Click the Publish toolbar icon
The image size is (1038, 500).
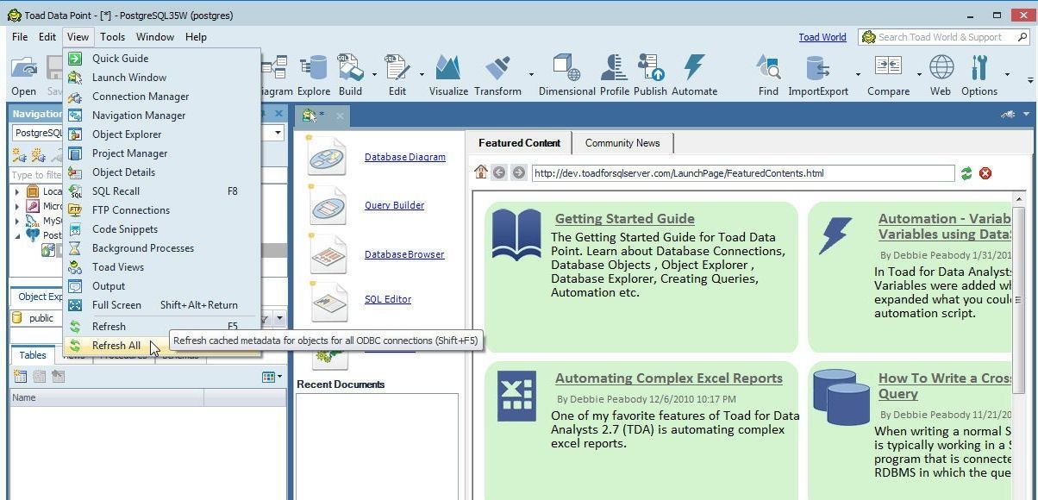coord(650,76)
